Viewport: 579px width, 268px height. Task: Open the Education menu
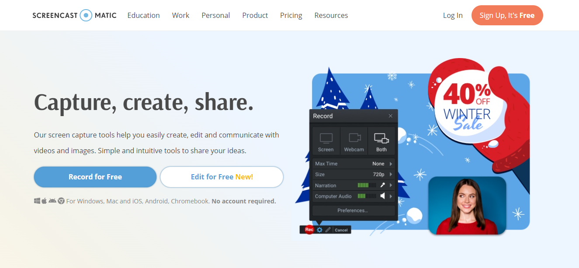click(144, 15)
